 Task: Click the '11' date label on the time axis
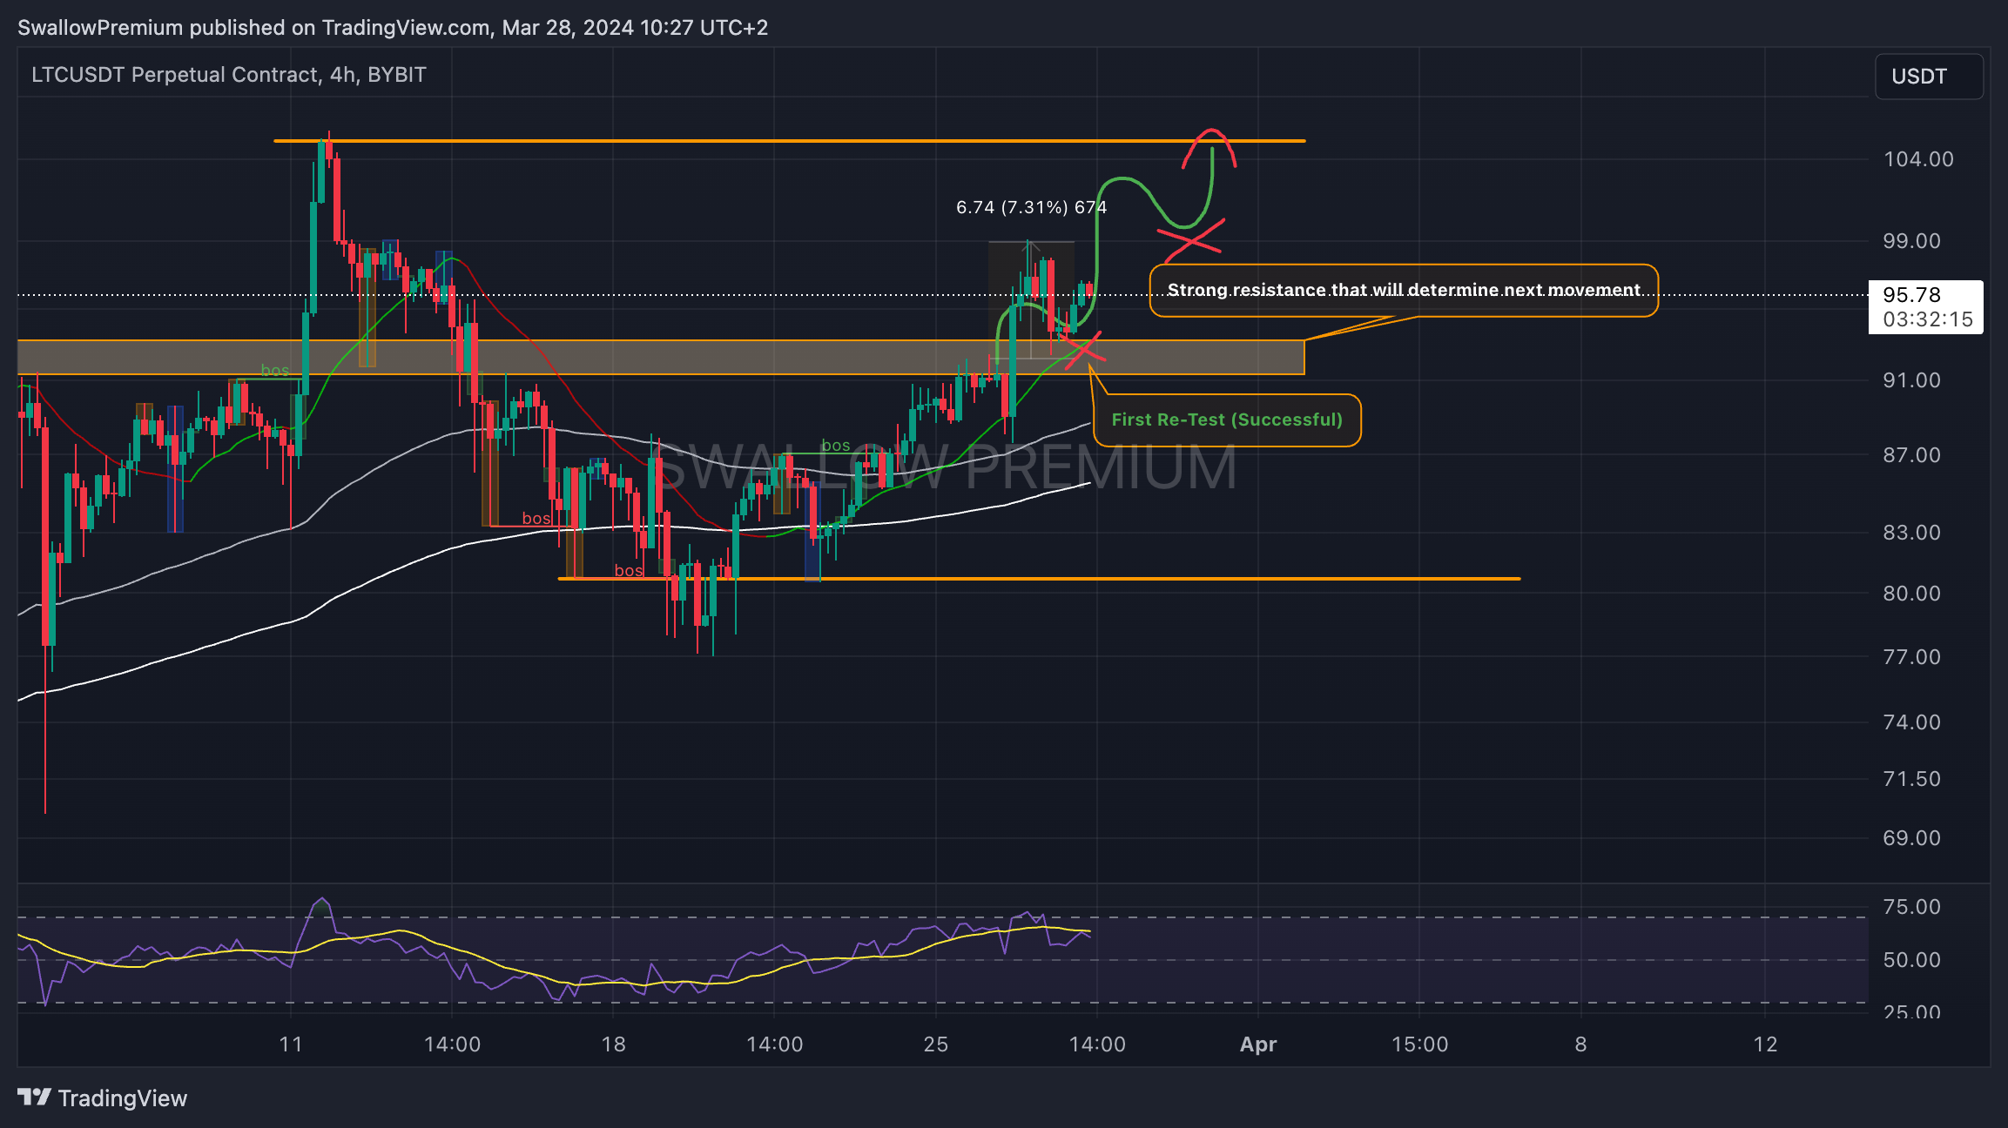pos(291,1044)
